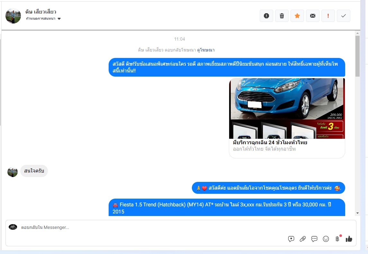Screen dimensions: 368x254
Task: Mark conversation unread with envelope icon
Action: 313,16
